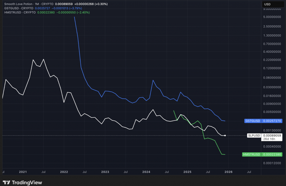This screenshot has height=186, width=286.
Task: Click the 2021 label on the time axis
Action: pos(23,172)
